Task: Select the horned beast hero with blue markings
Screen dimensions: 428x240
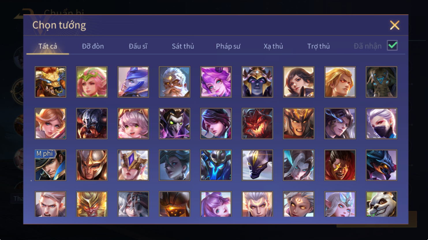Action: pyautogui.click(x=51, y=82)
